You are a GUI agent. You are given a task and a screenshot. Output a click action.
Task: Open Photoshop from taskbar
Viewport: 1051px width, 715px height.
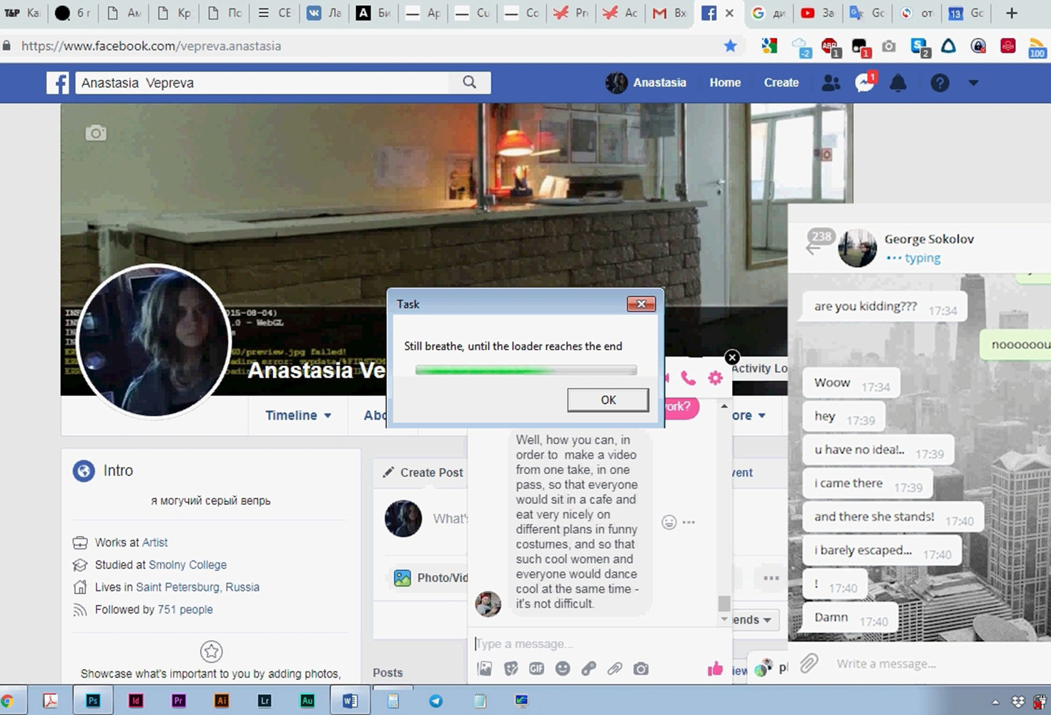pos(93,701)
